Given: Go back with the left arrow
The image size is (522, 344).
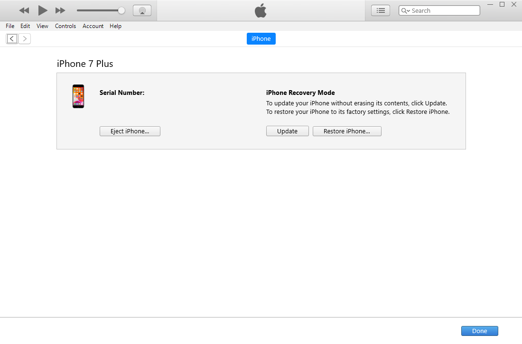Looking at the screenshot, I should [12, 39].
